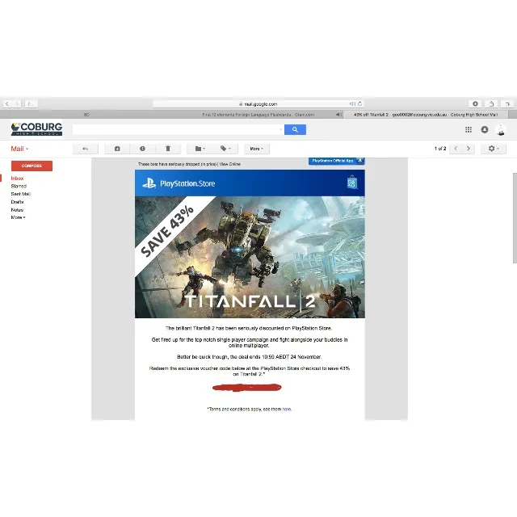This screenshot has width=517, height=517.
Task: Click the Back to Inbox arrow button
Action: tap(86, 149)
